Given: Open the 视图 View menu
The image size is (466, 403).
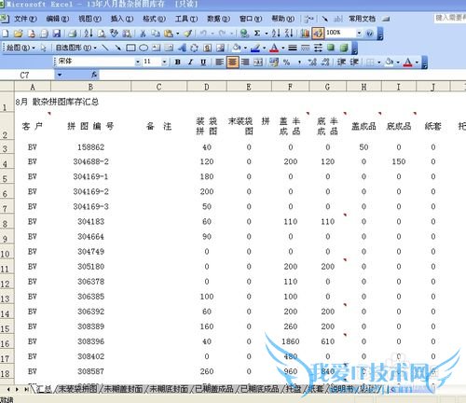Looking at the screenshot, I should (x=89, y=19).
